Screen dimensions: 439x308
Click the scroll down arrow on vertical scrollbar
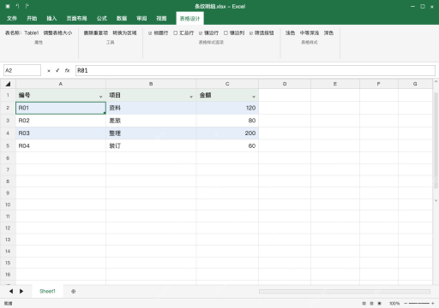pos(436,200)
